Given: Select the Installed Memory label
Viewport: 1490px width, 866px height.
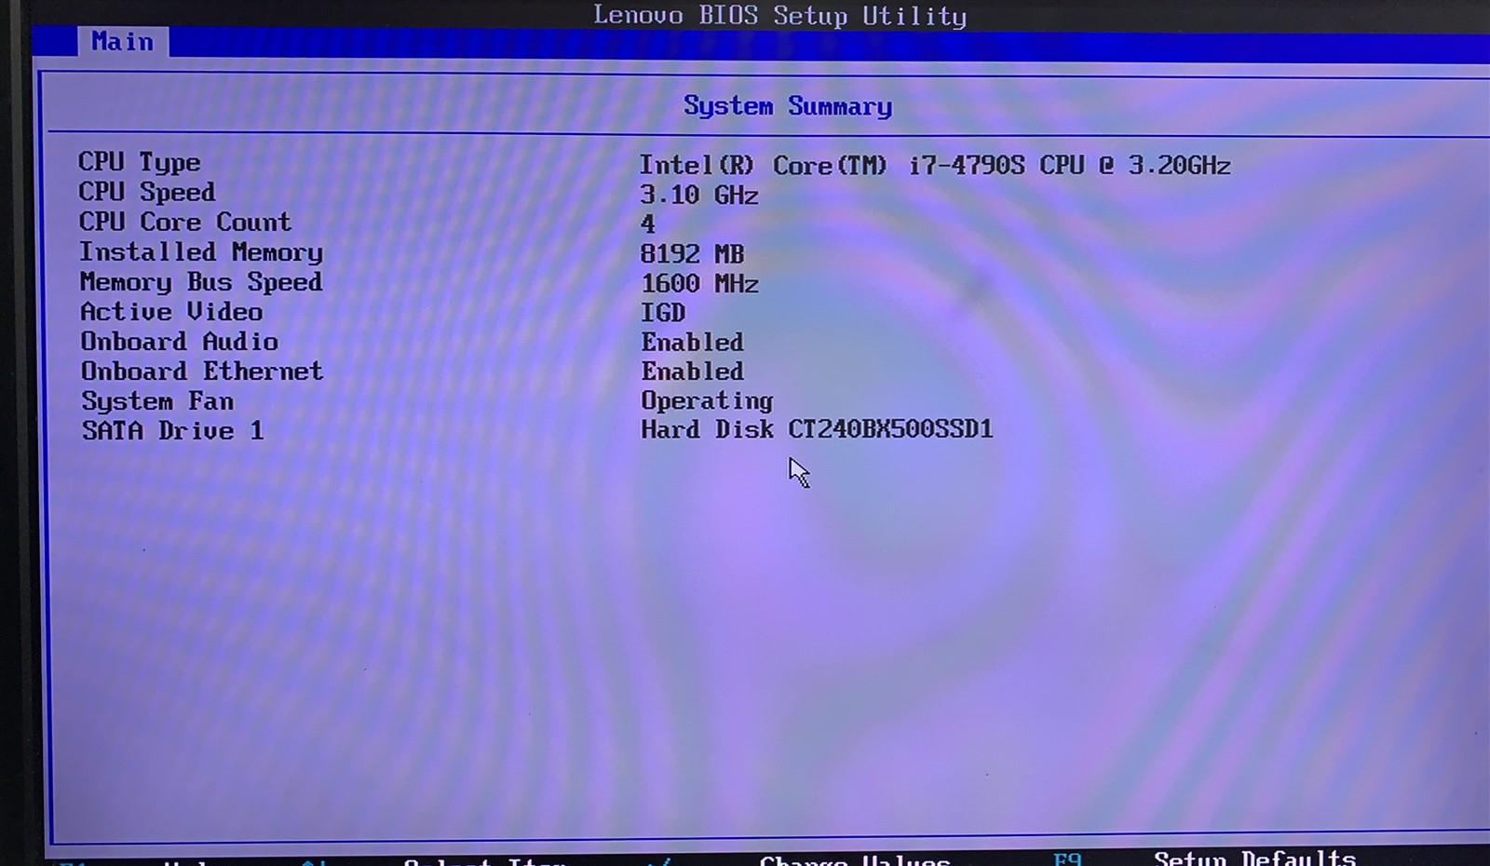Looking at the screenshot, I should pyautogui.click(x=200, y=251).
